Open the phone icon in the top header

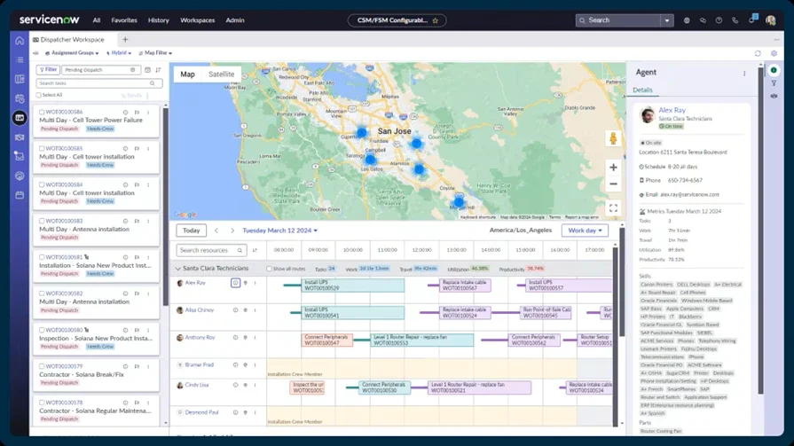pyautogui.click(x=735, y=20)
